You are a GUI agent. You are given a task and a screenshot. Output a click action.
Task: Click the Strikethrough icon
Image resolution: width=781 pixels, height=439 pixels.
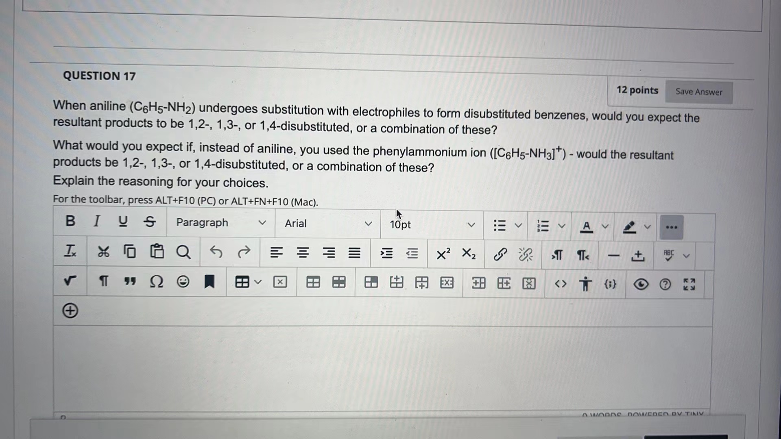(x=150, y=222)
